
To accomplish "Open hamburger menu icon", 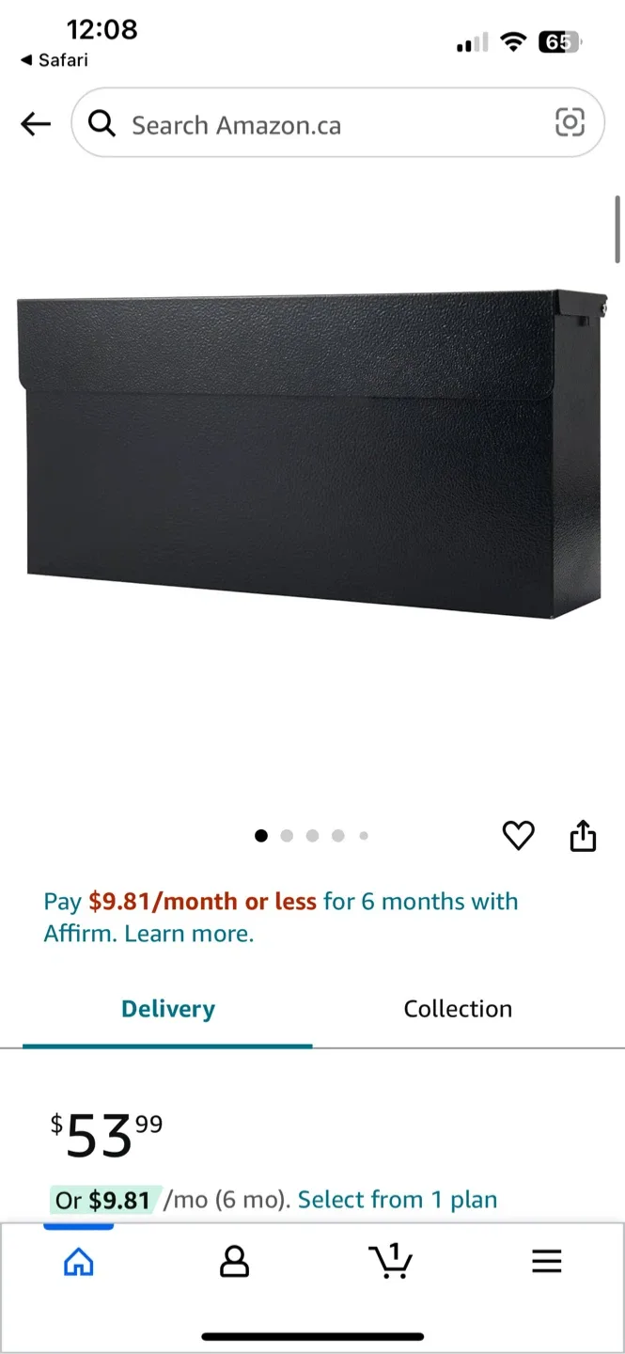I will [547, 1261].
